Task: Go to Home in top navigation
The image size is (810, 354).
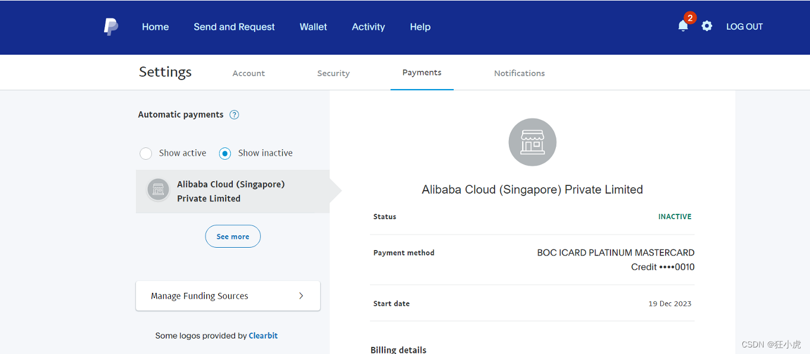Action: tap(156, 27)
